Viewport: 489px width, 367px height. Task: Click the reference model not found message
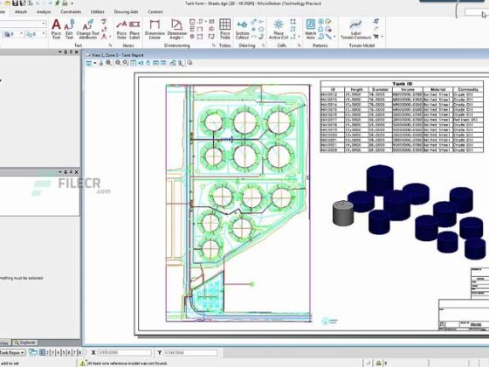[x=127, y=364]
